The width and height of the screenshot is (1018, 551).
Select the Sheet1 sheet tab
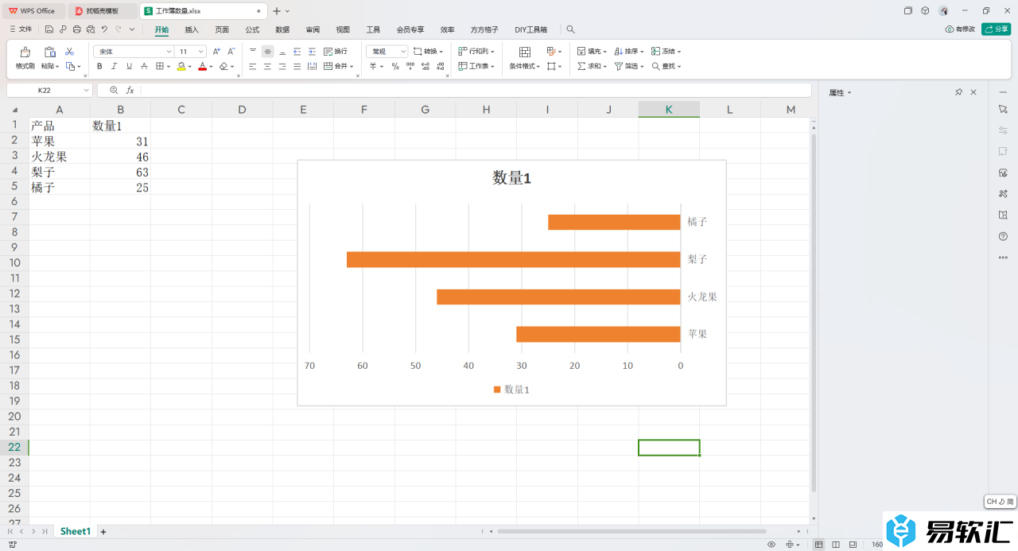[x=76, y=531]
